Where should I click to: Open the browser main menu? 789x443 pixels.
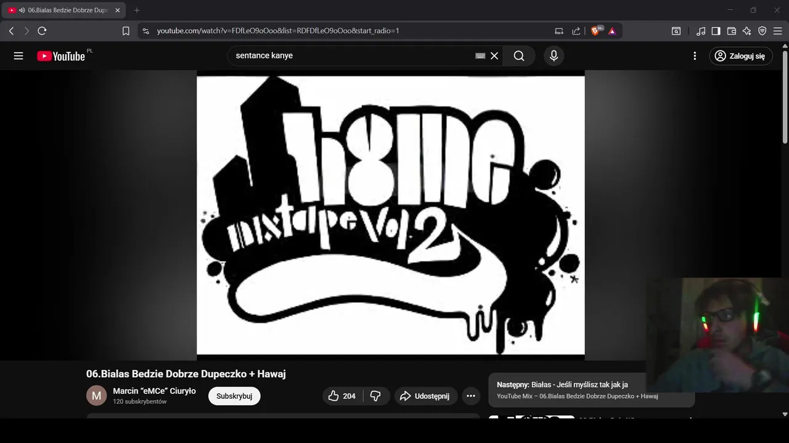coord(778,31)
